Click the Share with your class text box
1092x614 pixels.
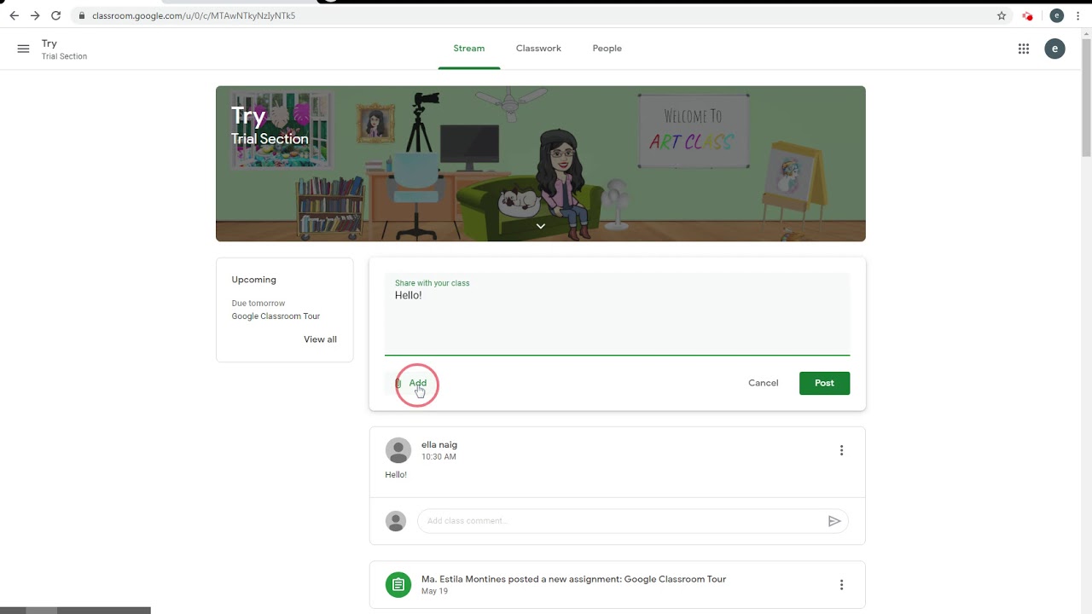pyautogui.click(x=617, y=314)
